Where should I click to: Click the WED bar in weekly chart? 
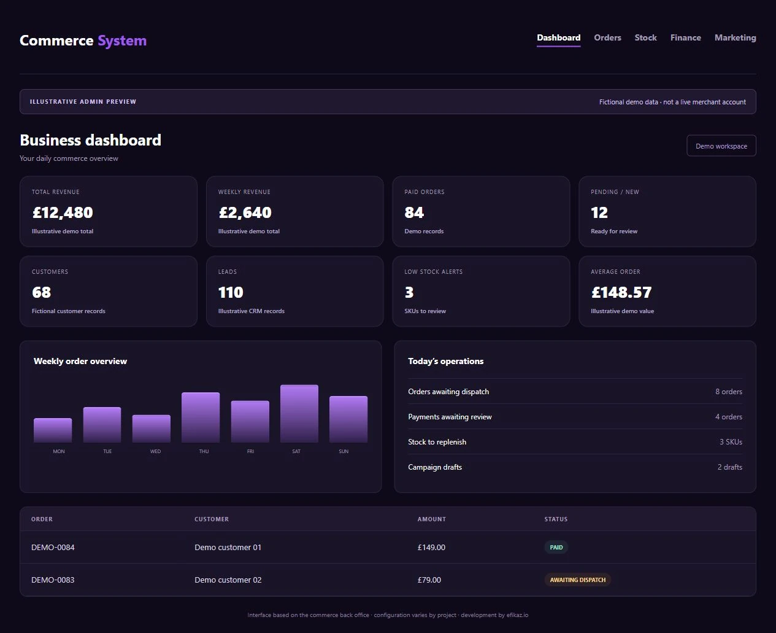[x=152, y=429]
